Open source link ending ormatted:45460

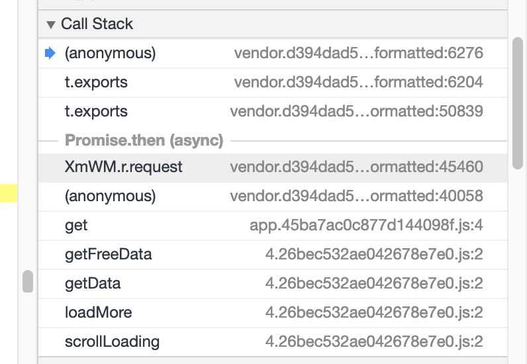[x=356, y=167]
